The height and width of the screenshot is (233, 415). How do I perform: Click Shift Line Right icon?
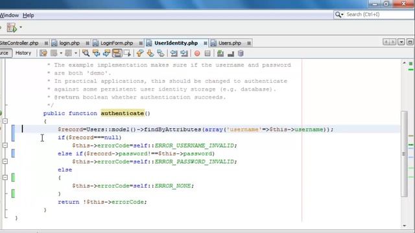[184, 53]
